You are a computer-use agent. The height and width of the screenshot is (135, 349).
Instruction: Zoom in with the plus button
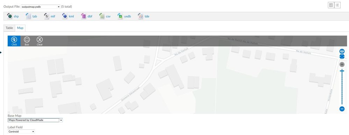click(x=342, y=64)
